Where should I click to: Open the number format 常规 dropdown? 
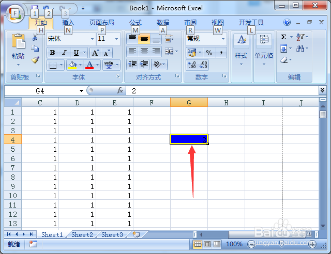click(223, 39)
